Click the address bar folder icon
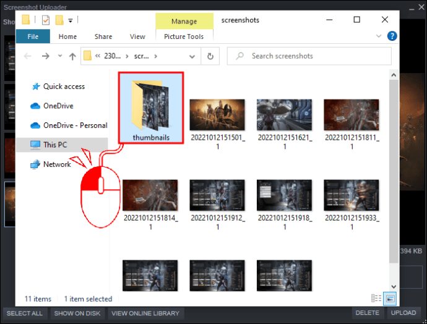Viewport: 427px width, 324px height. 87,56
